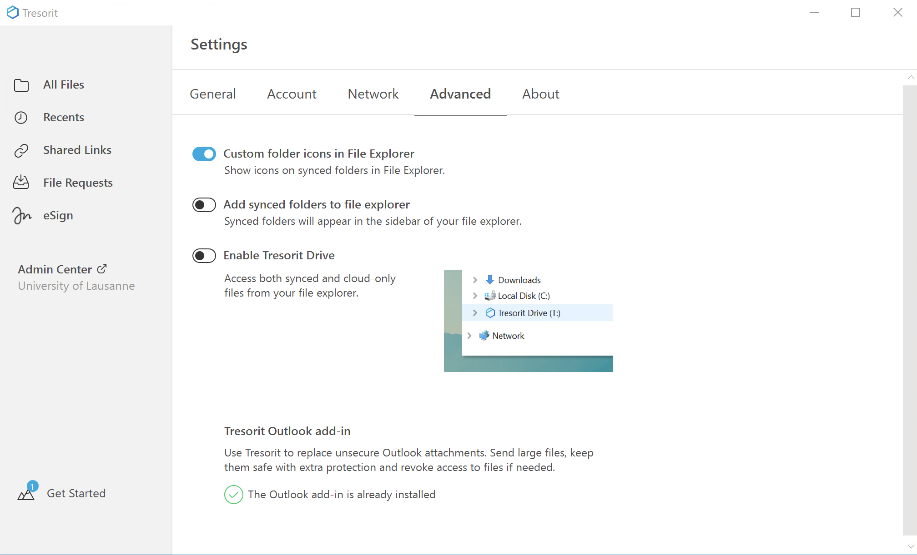The image size is (917, 555).
Task: Expand Downloads chevron in preview image
Action: 475,280
